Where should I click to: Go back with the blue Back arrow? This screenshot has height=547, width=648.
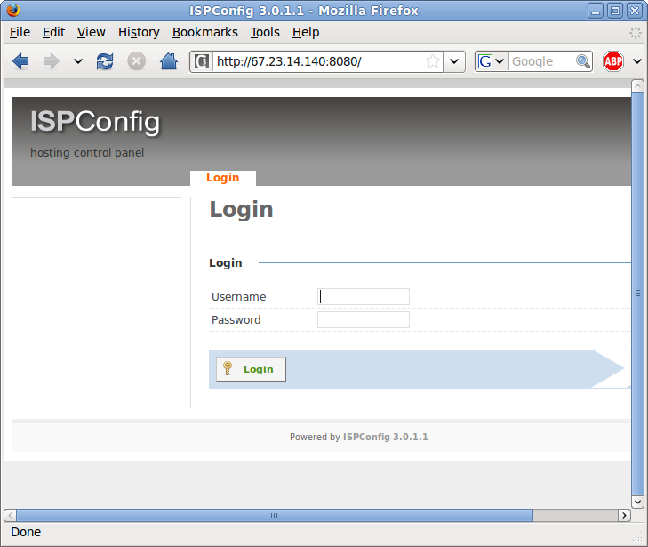(20, 61)
